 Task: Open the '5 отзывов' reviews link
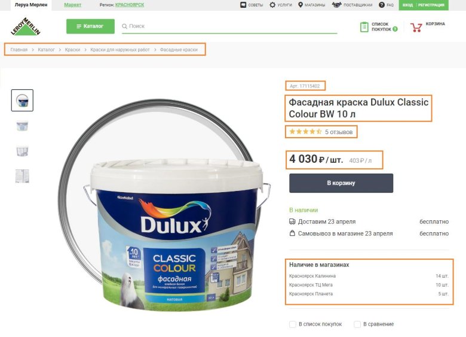tap(339, 132)
